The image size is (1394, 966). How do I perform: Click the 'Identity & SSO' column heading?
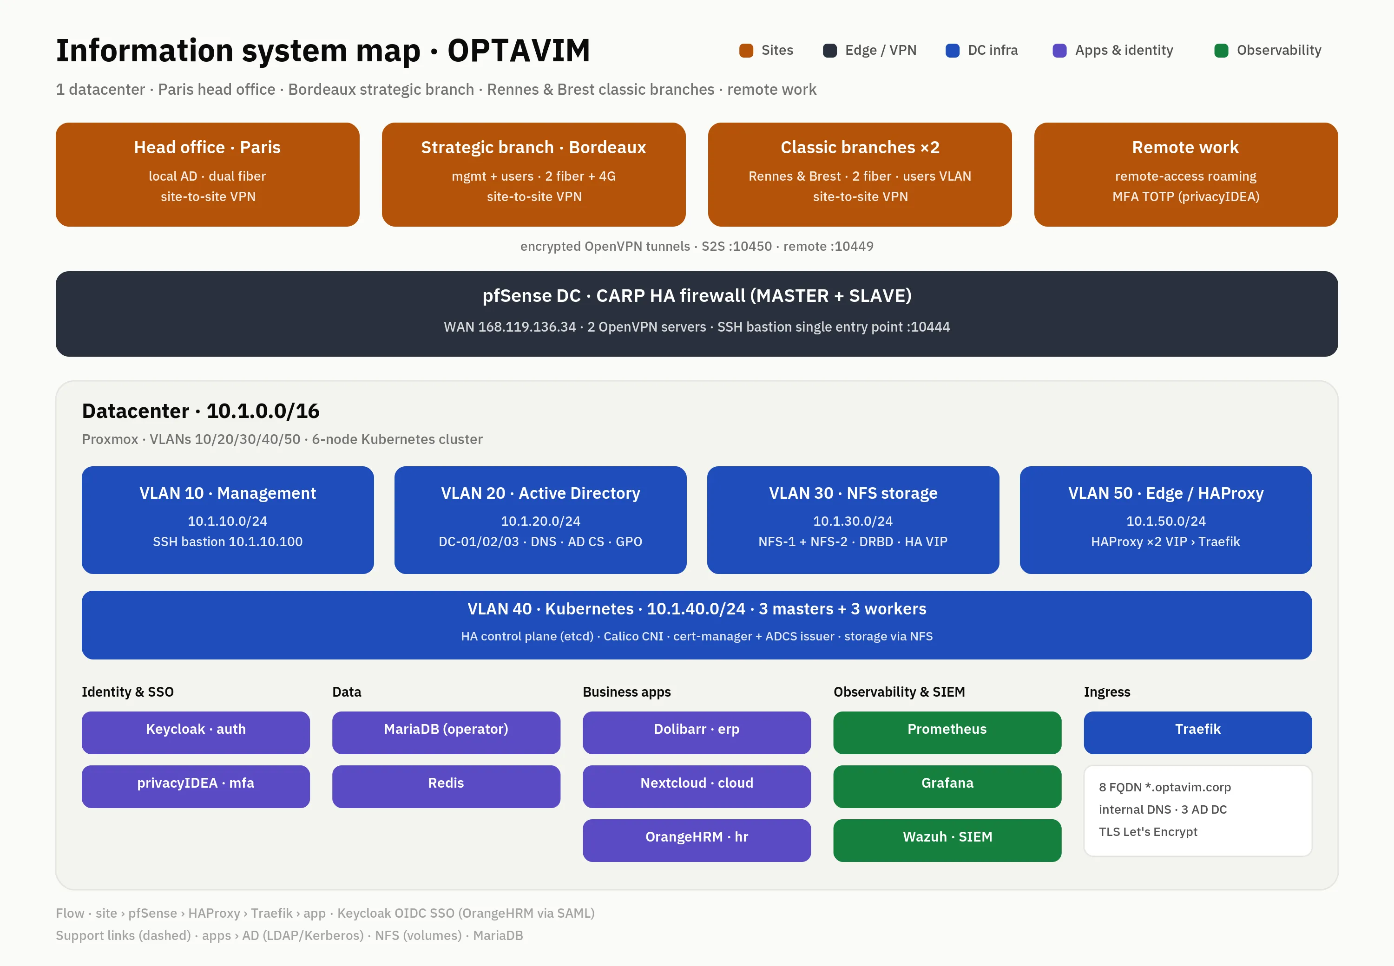[128, 692]
